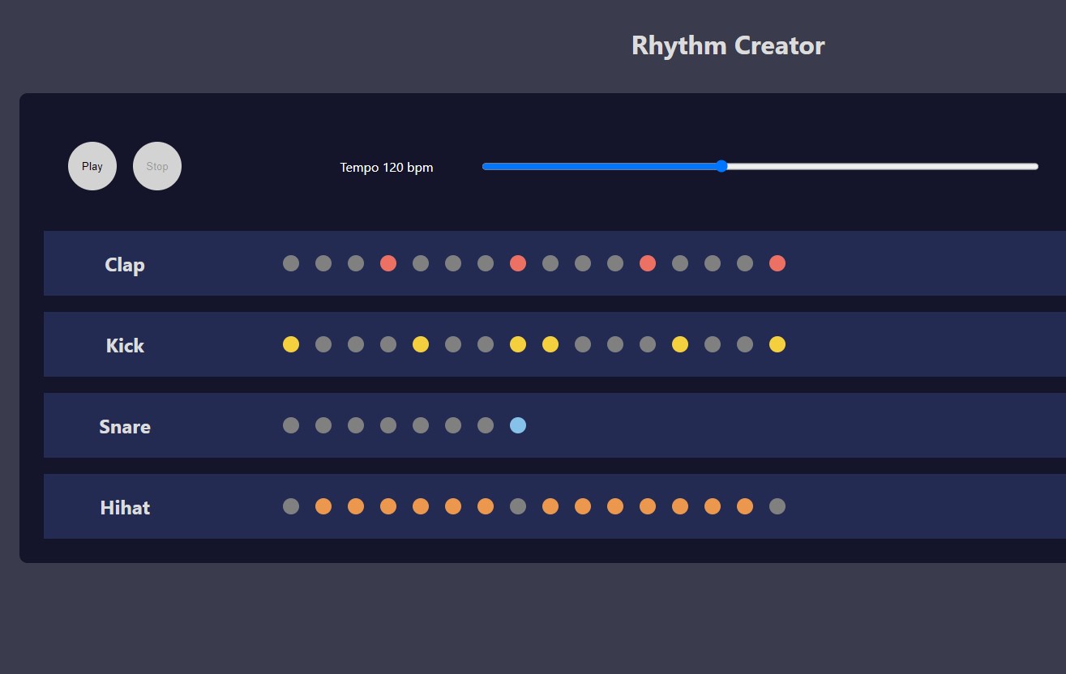Activate the eighth Hihat step (gray)

pos(518,506)
